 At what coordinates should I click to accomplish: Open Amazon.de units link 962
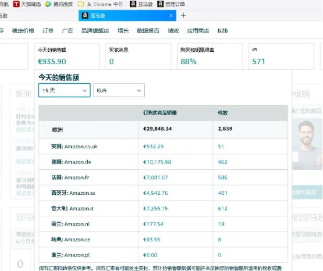[x=223, y=162]
